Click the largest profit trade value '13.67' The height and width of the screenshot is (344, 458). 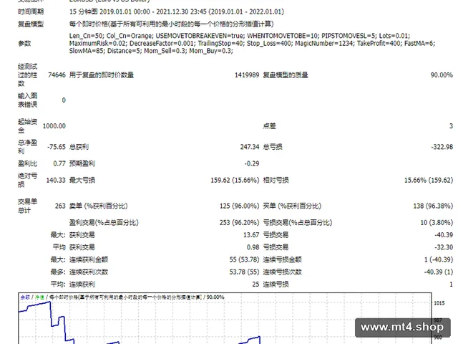pos(251,234)
